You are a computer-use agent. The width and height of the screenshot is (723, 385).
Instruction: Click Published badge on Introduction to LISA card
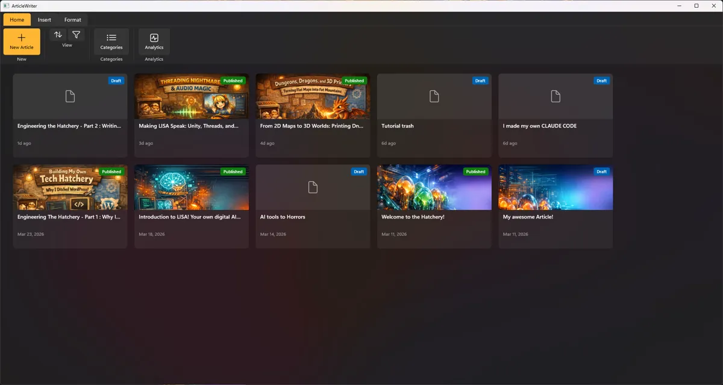click(233, 171)
